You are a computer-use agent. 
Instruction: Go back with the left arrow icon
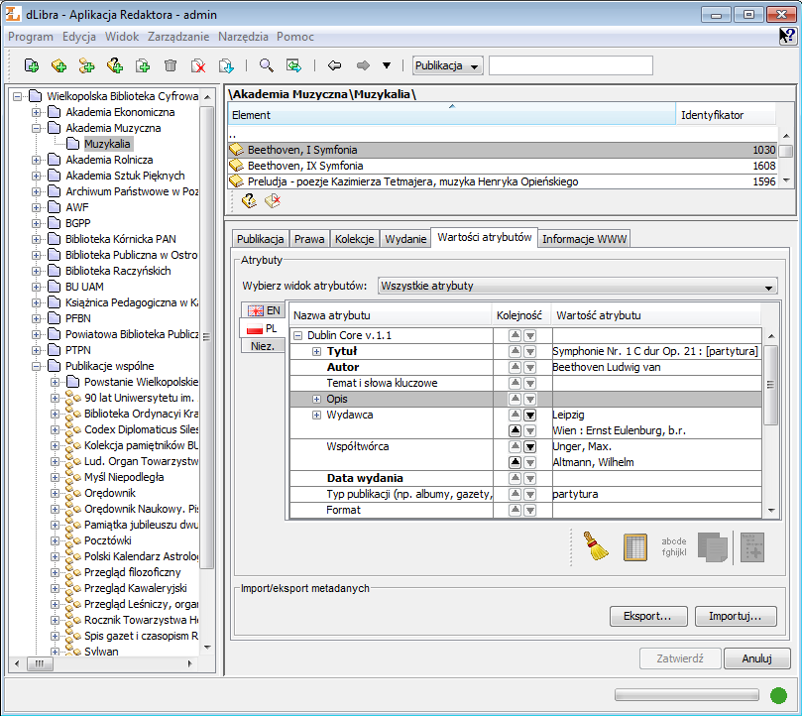[334, 65]
